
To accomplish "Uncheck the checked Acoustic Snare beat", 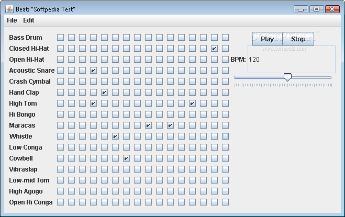I will click(93, 71).
